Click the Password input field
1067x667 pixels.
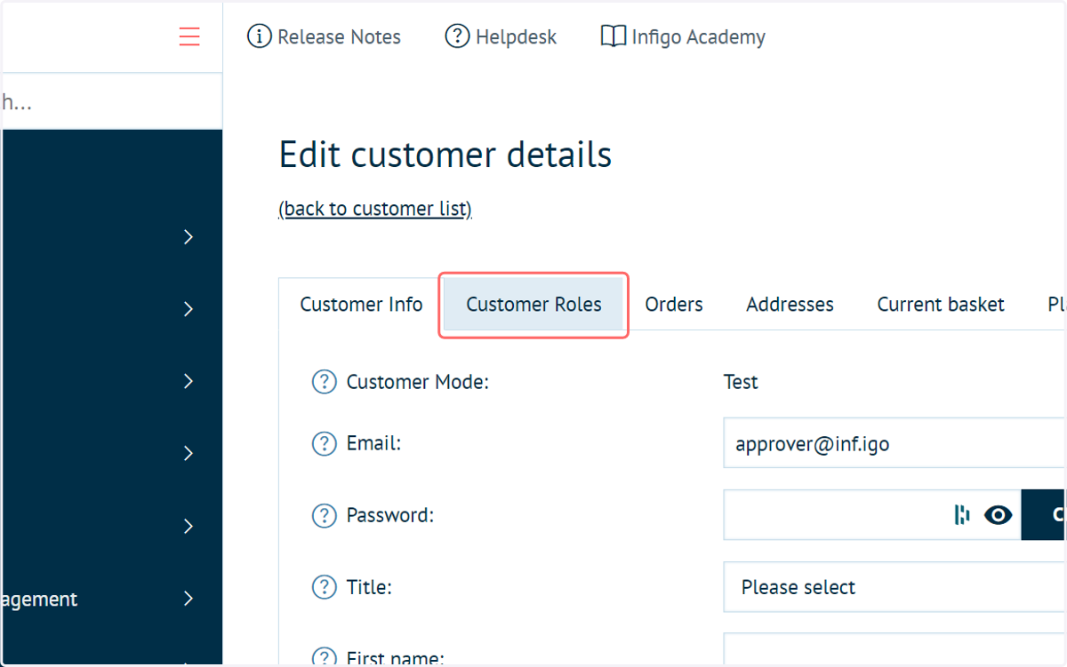click(x=872, y=515)
